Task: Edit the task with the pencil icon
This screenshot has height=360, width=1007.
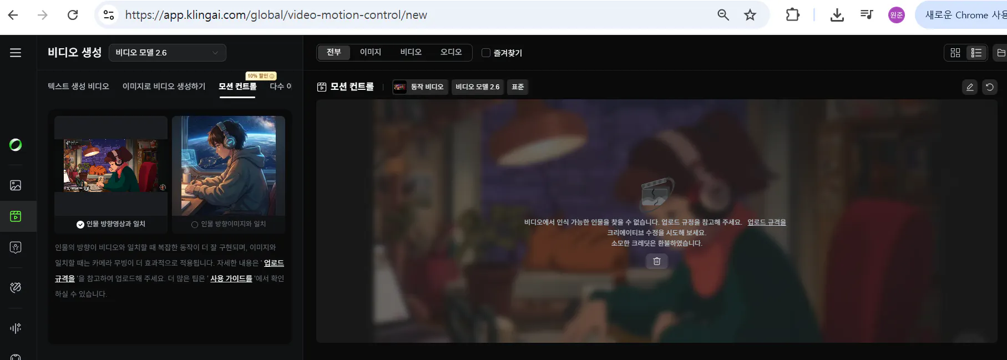Action: (970, 87)
